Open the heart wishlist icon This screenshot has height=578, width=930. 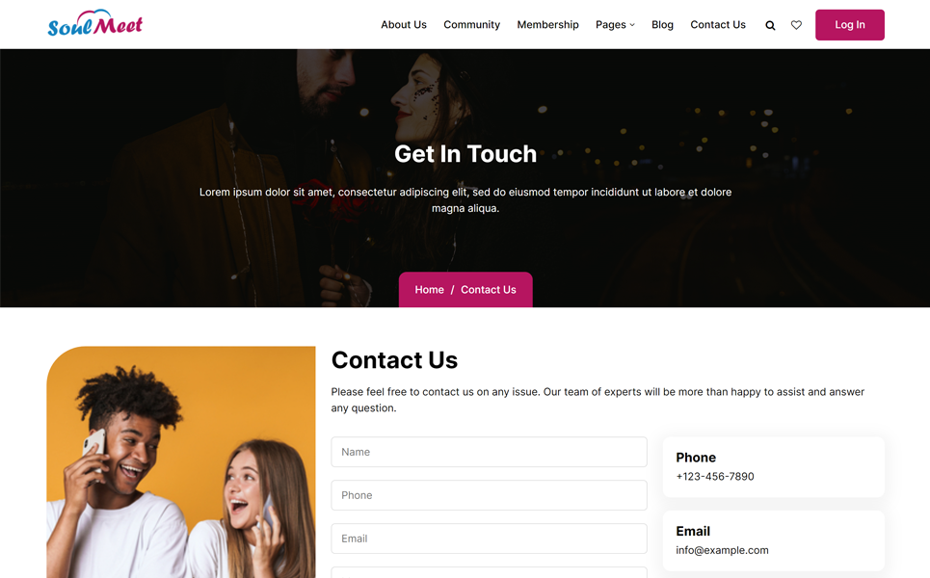pyautogui.click(x=797, y=25)
